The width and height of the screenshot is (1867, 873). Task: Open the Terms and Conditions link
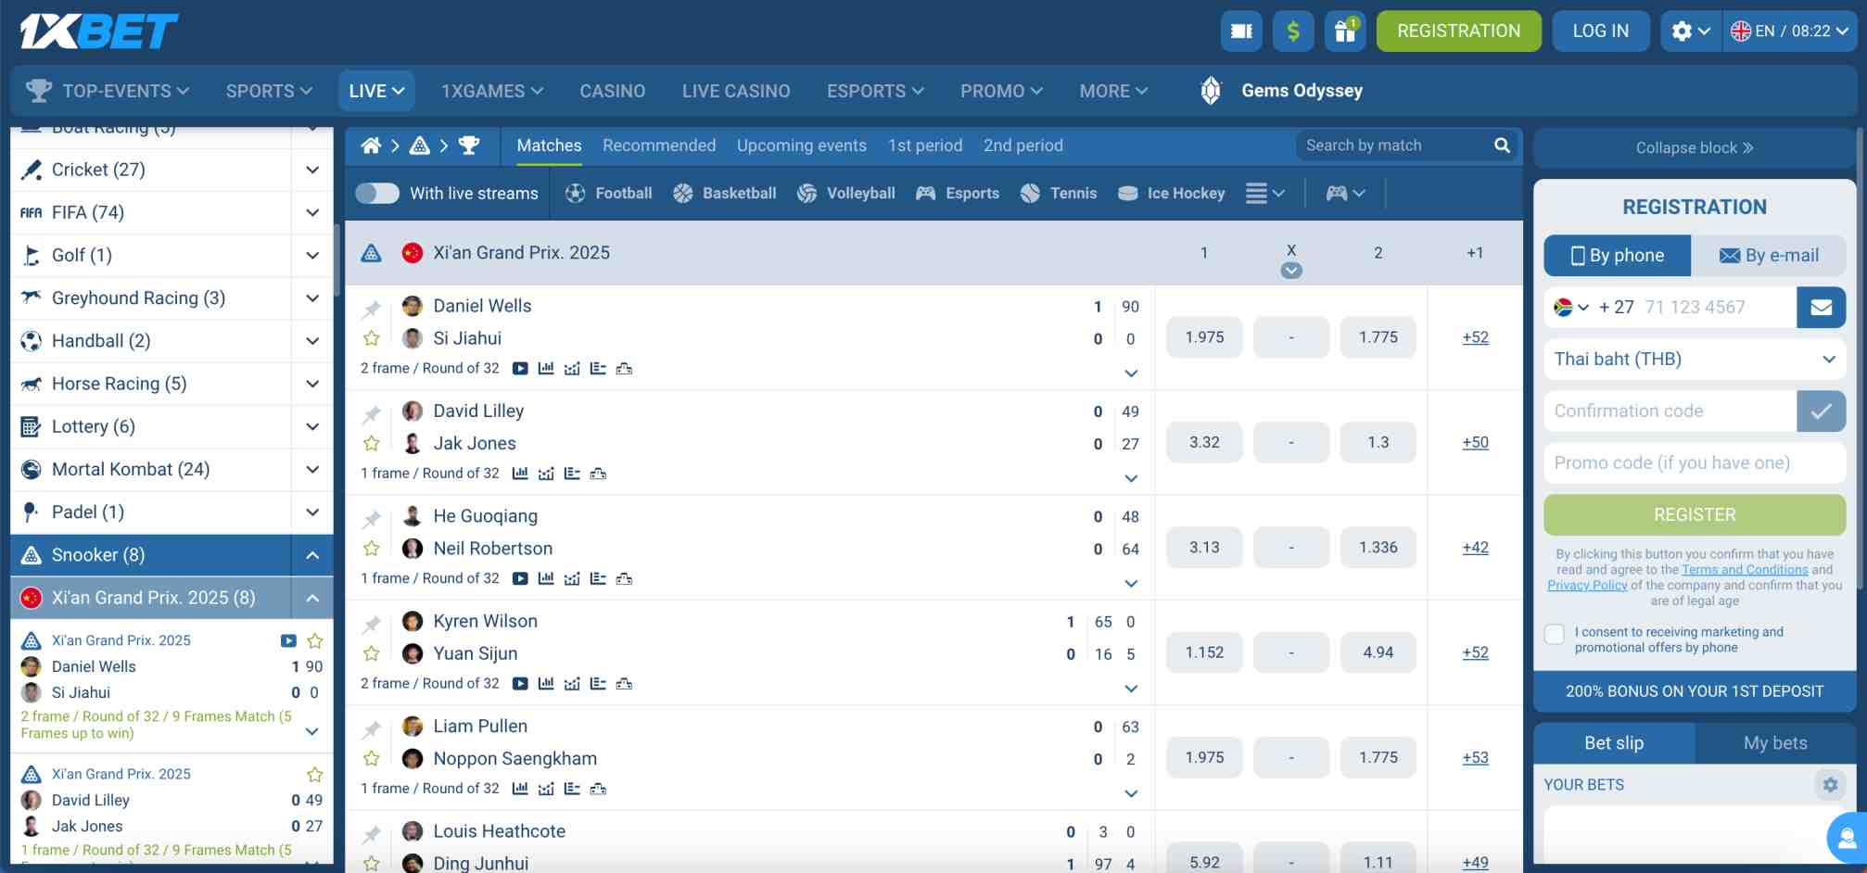point(1746,569)
